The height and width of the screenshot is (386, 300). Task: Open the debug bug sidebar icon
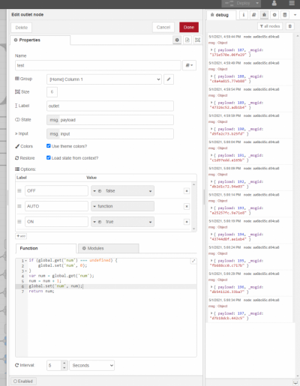264,15
